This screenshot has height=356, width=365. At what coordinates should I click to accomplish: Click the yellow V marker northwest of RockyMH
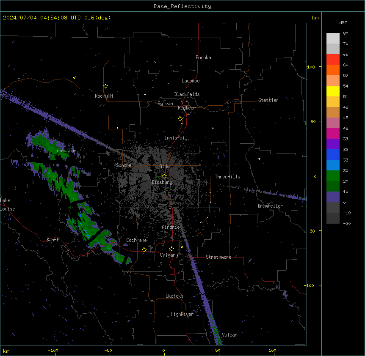tap(74, 78)
